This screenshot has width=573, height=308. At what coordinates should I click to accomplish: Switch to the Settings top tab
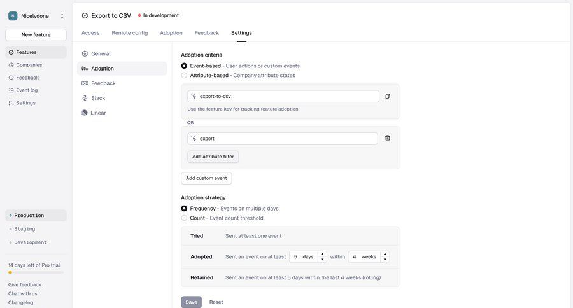(241, 33)
